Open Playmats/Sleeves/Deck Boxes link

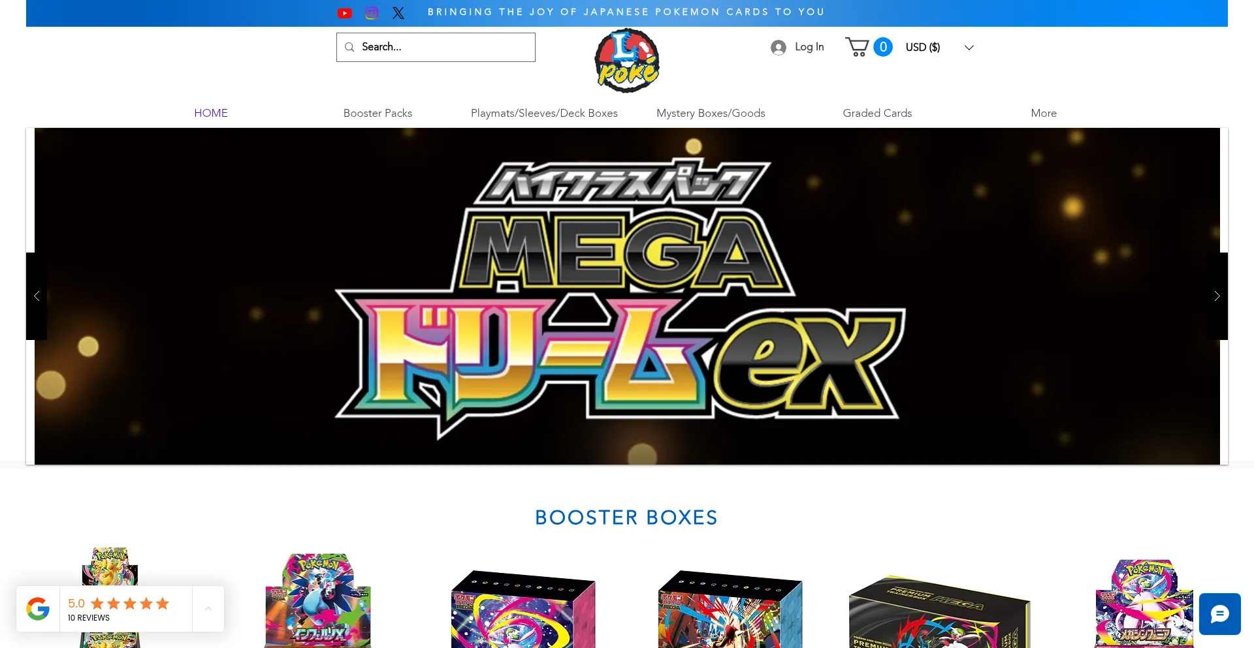544,113
